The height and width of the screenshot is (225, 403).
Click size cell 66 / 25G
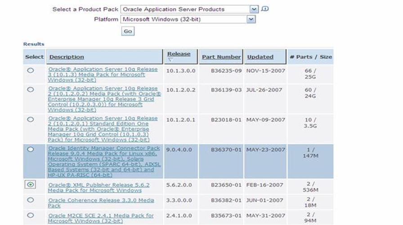pos(310,74)
